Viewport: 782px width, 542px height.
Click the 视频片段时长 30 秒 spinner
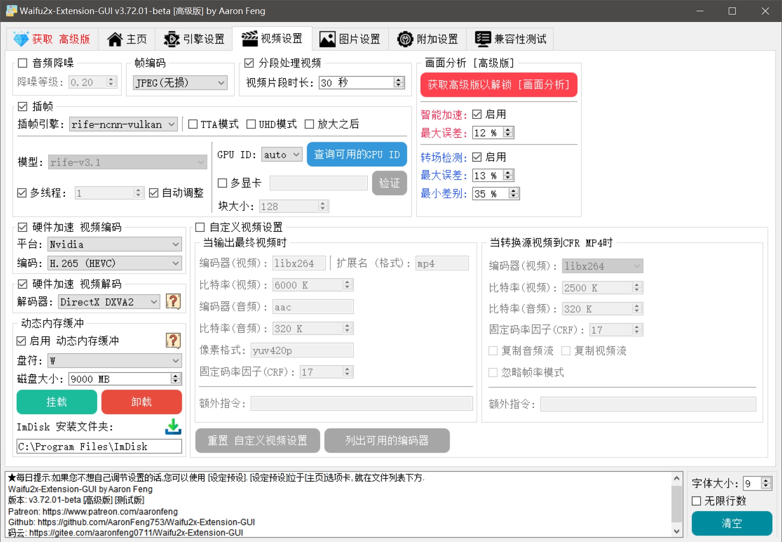pos(362,83)
